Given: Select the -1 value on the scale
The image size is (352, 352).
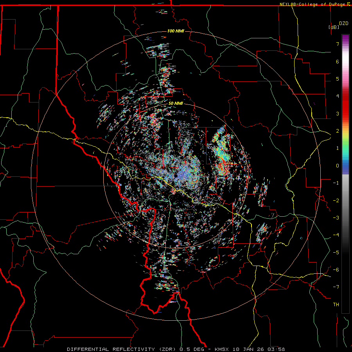Looking at the screenshot, I should coord(336,183).
